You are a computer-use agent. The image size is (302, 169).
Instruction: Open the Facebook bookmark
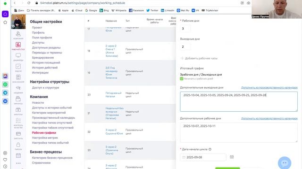point(136,10)
